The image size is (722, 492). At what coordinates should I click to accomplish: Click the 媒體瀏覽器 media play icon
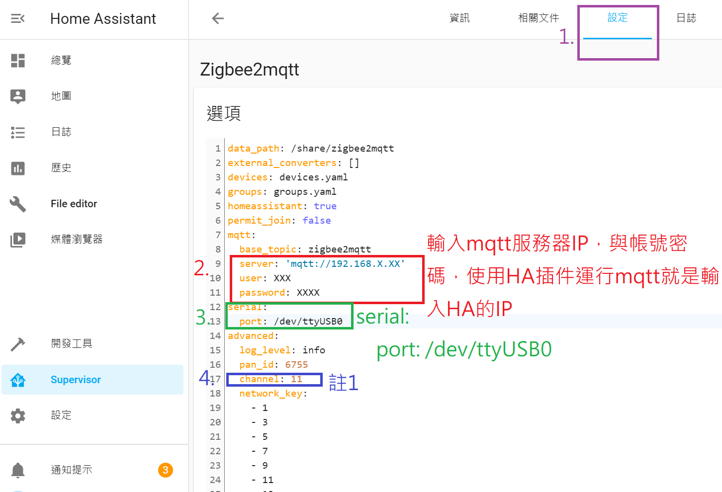click(x=18, y=240)
